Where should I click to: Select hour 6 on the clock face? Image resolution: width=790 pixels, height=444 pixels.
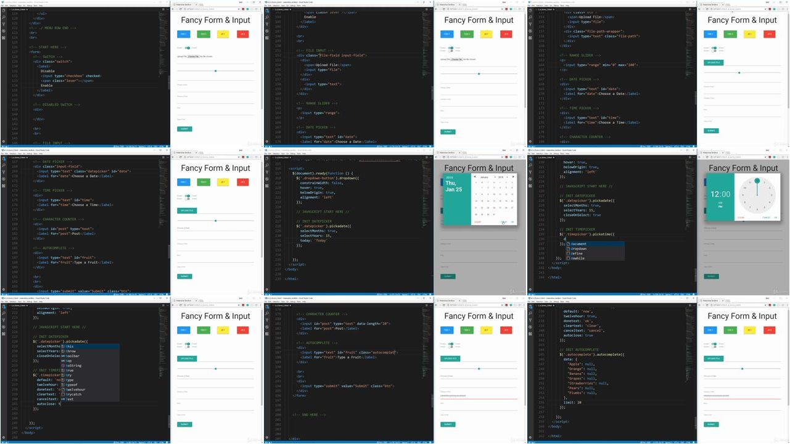pyautogui.click(x=757, y=209)
